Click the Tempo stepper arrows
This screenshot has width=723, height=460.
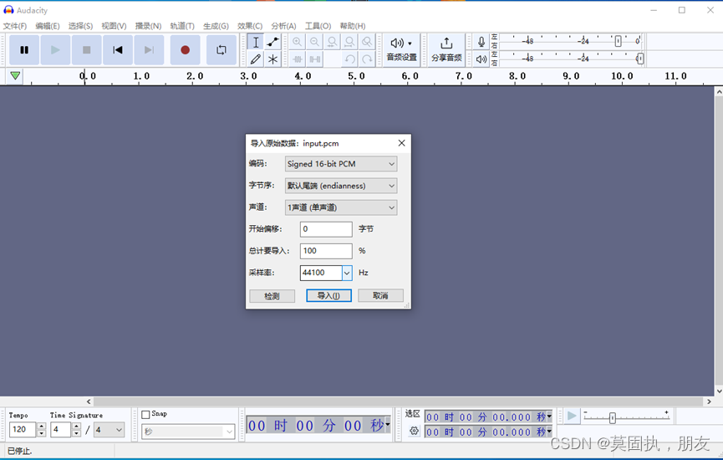click(x=42, y=430)
